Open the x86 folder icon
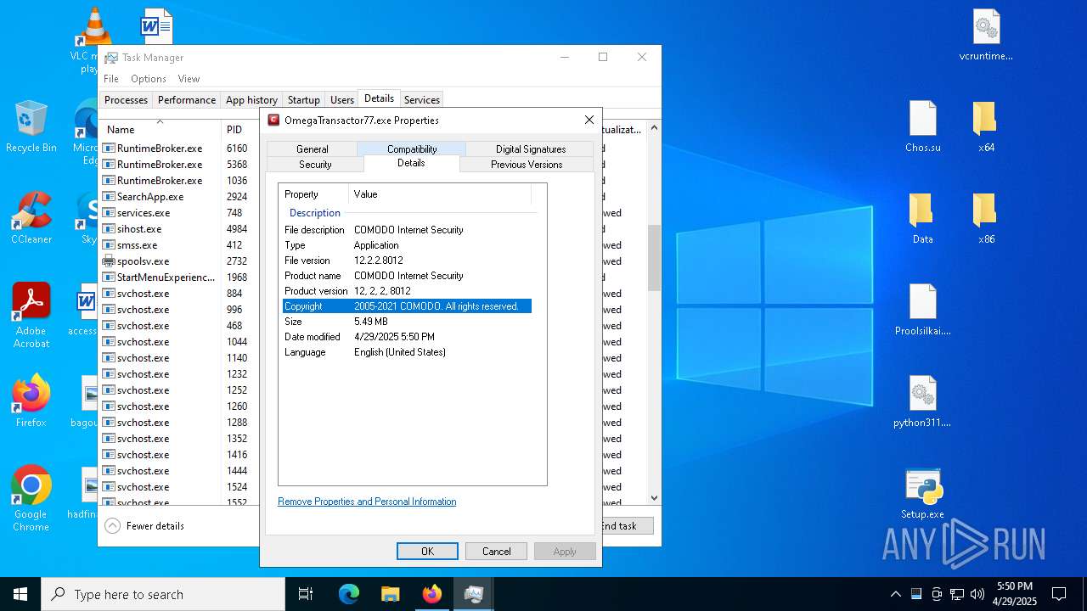The height and width of the screenshot is (611, 1087). (985, 218)
